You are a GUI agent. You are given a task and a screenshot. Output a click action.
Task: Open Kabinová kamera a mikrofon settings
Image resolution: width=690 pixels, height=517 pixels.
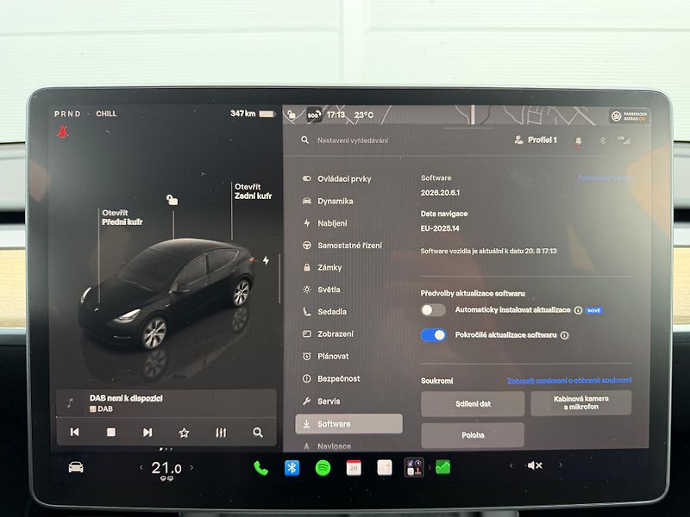click(x=580, y=402)
